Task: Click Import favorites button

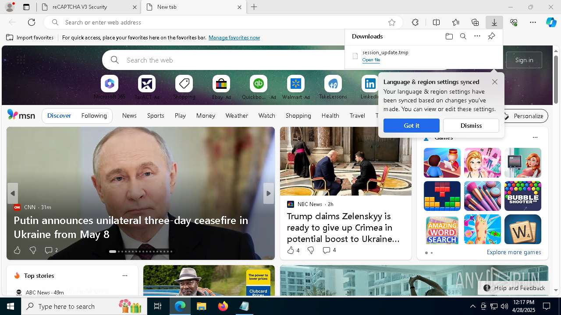Action: pos(30,38)
